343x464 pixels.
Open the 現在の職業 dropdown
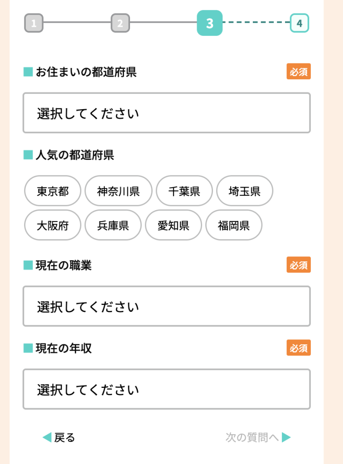(166, 306)
